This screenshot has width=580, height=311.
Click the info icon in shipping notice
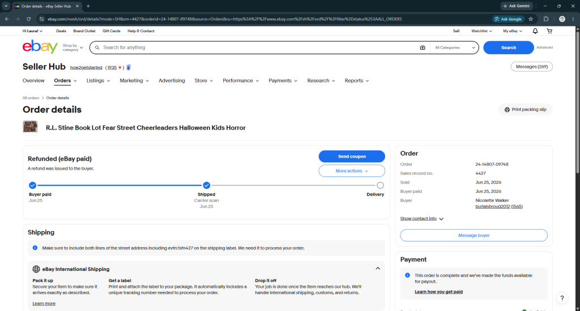click(x=35, y=248)
